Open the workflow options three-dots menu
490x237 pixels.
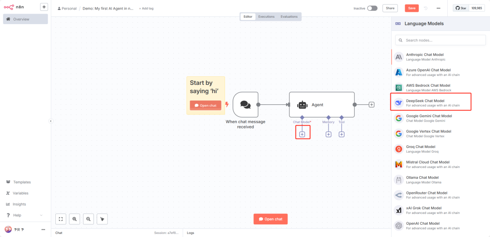pos(438,8)
